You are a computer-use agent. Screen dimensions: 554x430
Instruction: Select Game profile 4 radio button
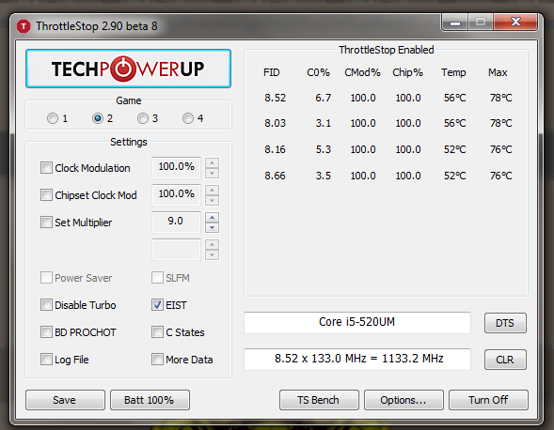coord(188,118)
